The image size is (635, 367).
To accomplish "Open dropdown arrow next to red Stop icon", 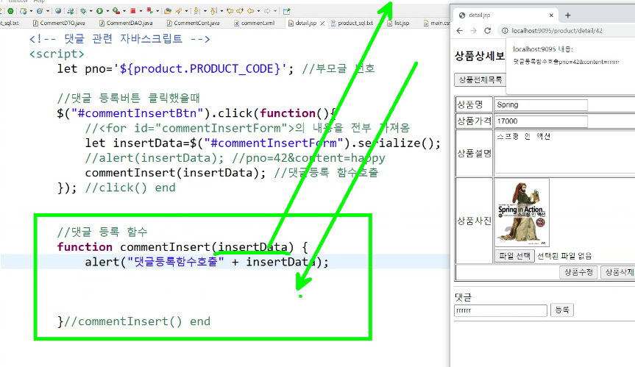I will [x=141, y=11].
